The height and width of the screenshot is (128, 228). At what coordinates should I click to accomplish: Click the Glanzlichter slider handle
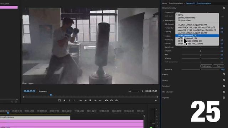pos(201,47)
